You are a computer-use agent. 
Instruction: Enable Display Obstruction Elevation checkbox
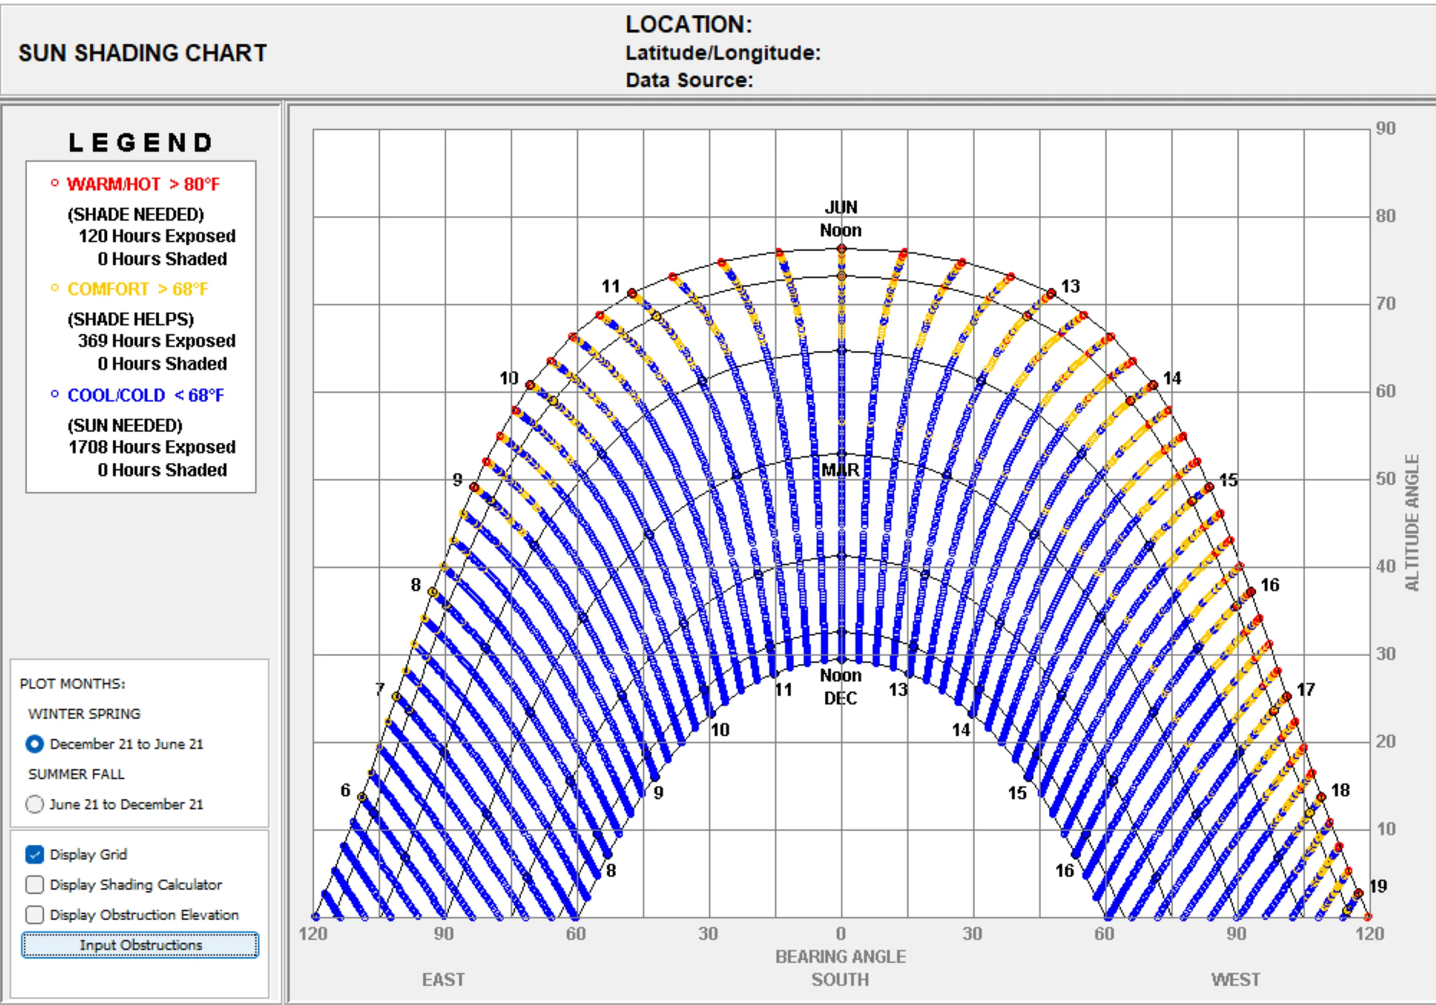[x=34, y=914]
